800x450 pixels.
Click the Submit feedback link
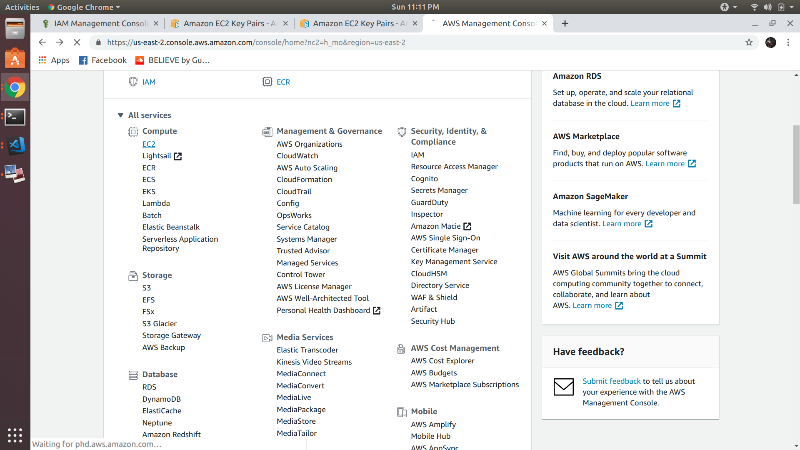pyautogui.click(x=611, y=381)
